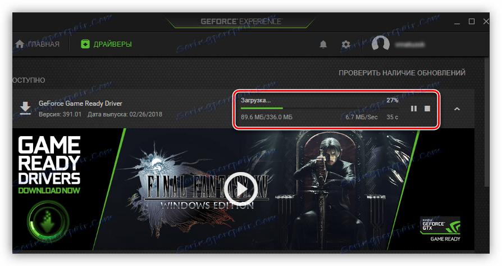Screen dimensions: 502x266
Task: Click the Загрузка... status label
Action: click(x=255, y=100)
